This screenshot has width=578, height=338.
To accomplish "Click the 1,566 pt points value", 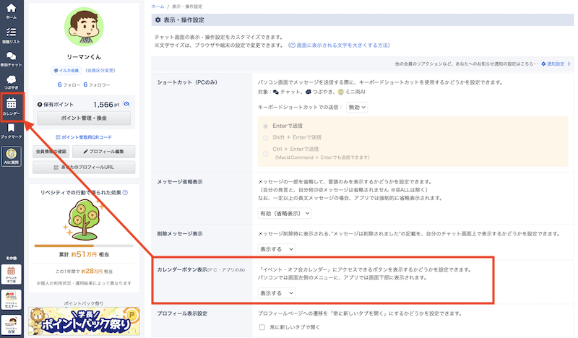I will pos(106,105).
